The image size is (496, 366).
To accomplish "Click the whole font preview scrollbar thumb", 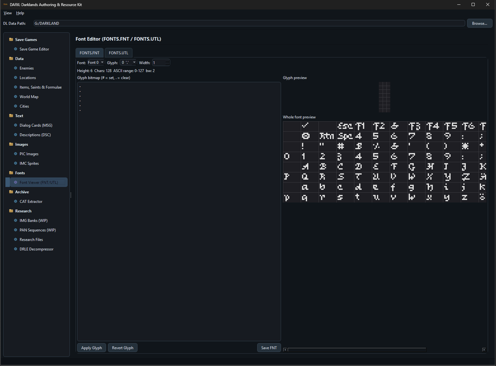I will [357, 350].
